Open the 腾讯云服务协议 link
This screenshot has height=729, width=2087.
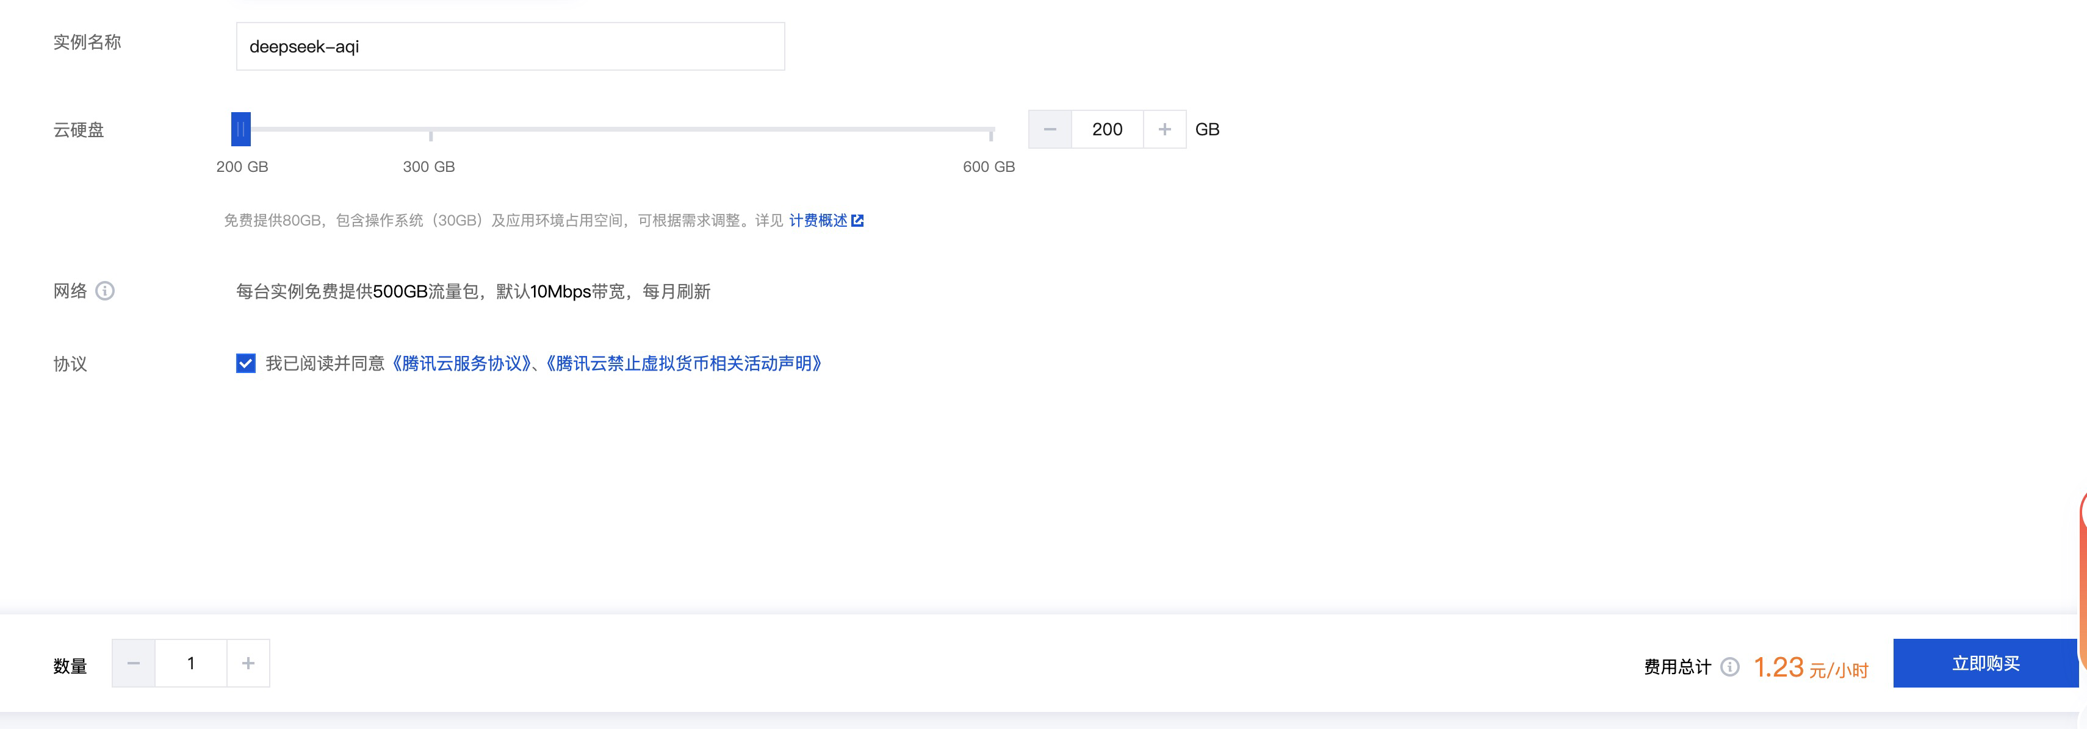462,363
